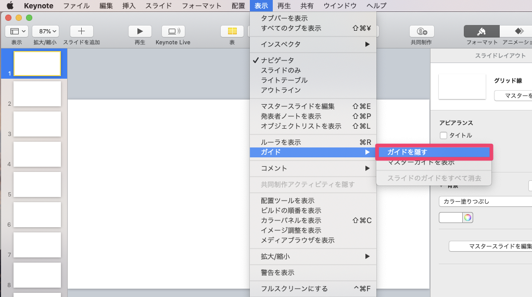Expand the インスペクタ submenu
The width and height of the screenshot is (532, 297).
point(281,44)
